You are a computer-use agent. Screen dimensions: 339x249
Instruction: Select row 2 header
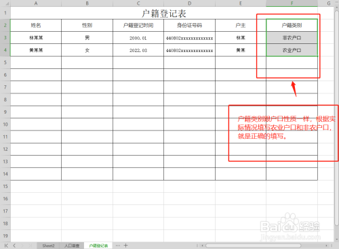coord(5,25)
